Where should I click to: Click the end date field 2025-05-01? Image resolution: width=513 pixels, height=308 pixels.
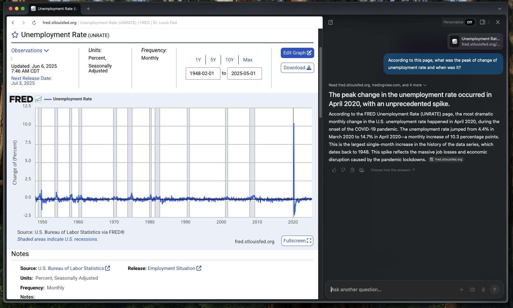(x=244, y=74)
